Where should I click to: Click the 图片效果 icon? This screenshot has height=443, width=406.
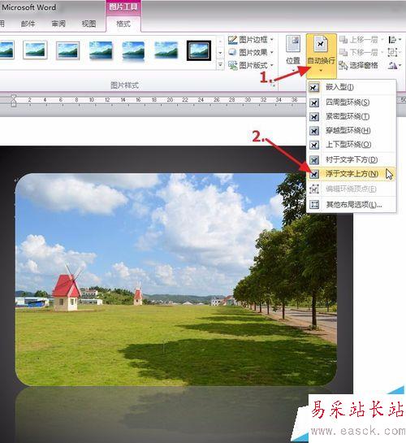(x=232, y=52)
